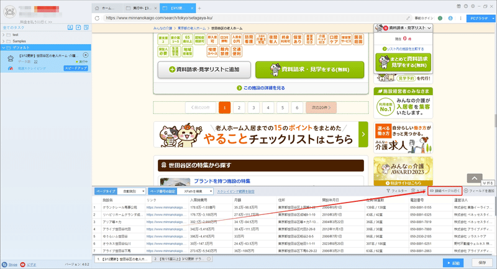Viewport: 497px width, 269px height.
Task: Go to pagination page 6
Action: pyautogui.click(x=297, y=107)
